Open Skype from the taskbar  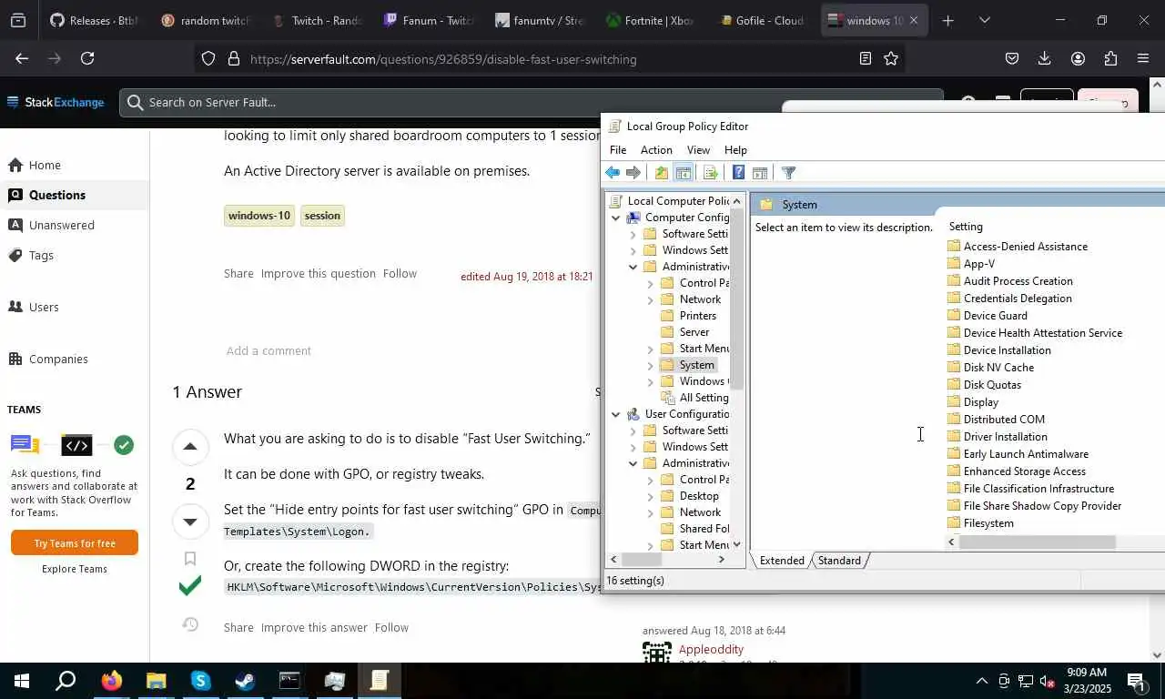click(200, 681)
